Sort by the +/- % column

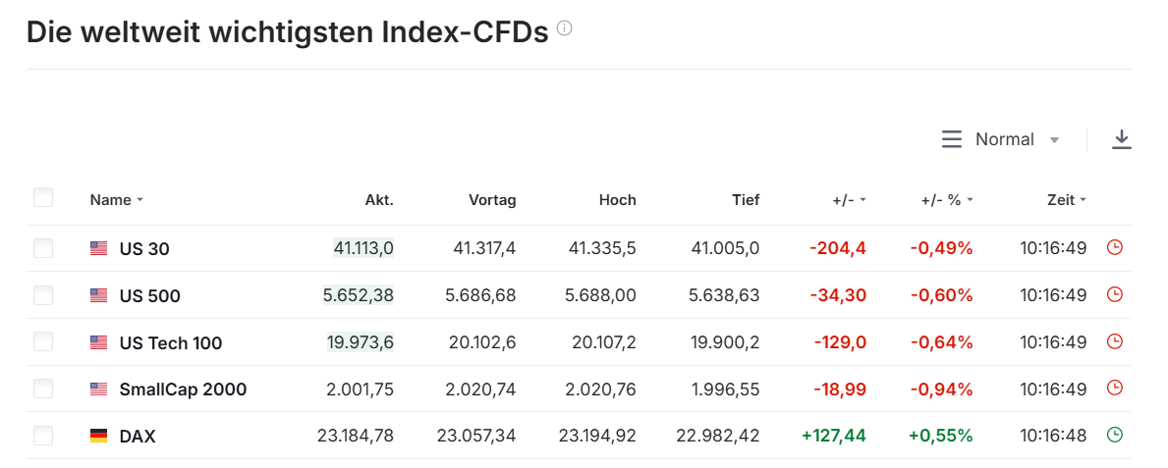947,200
